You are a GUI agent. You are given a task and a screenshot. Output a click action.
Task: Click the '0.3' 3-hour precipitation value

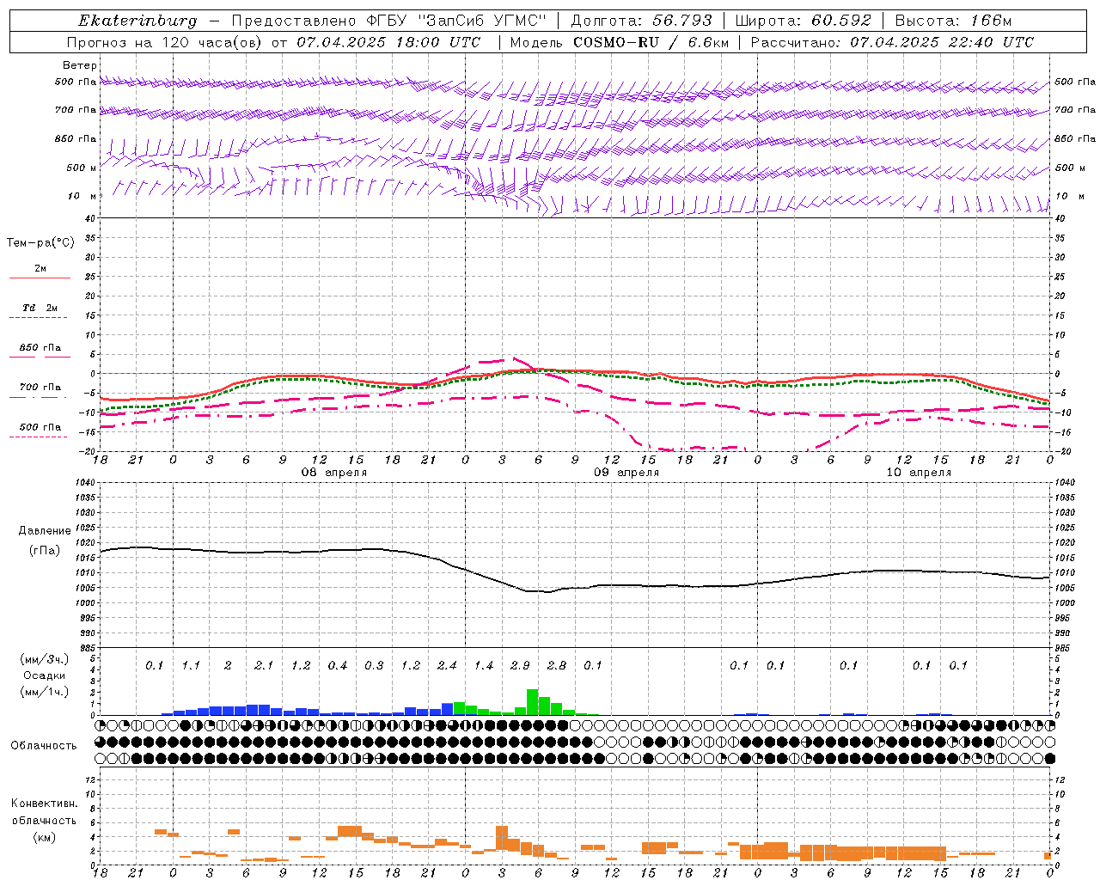coord(374,665)
